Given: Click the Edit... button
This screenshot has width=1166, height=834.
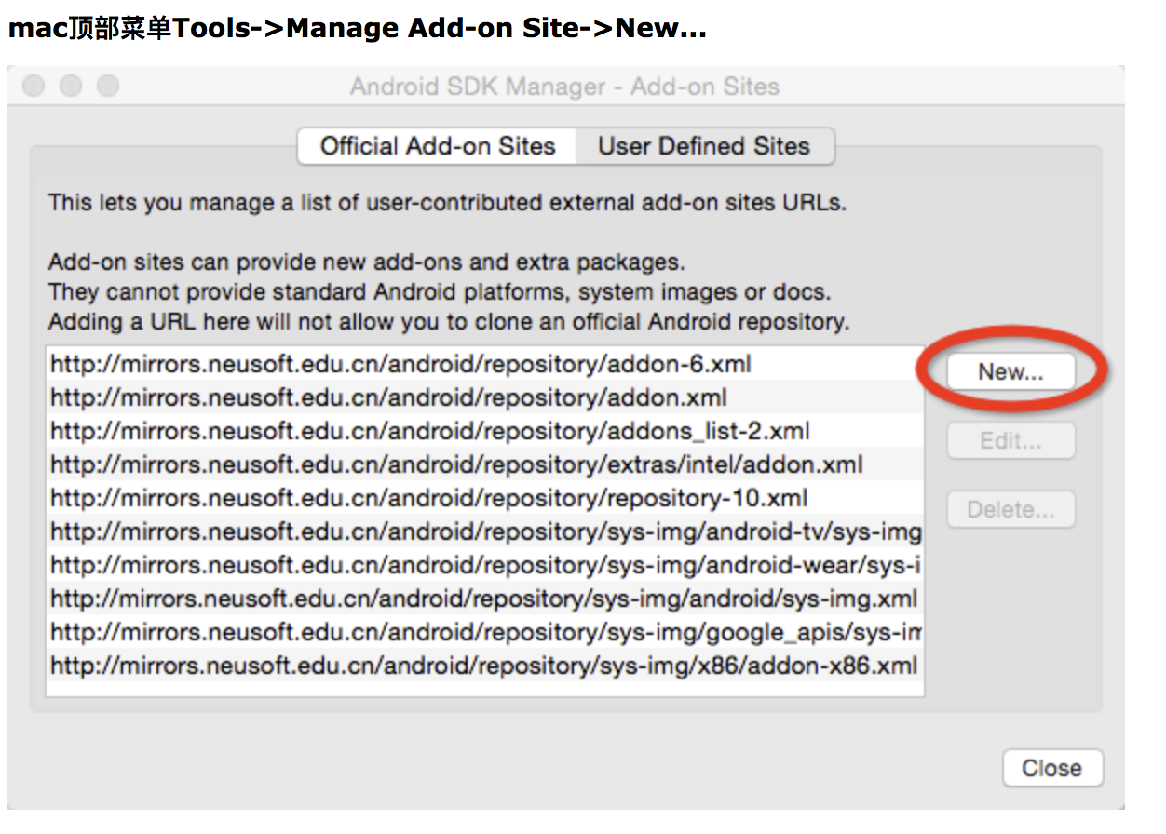Looking at the screenshot, I should click(1010, 440).
